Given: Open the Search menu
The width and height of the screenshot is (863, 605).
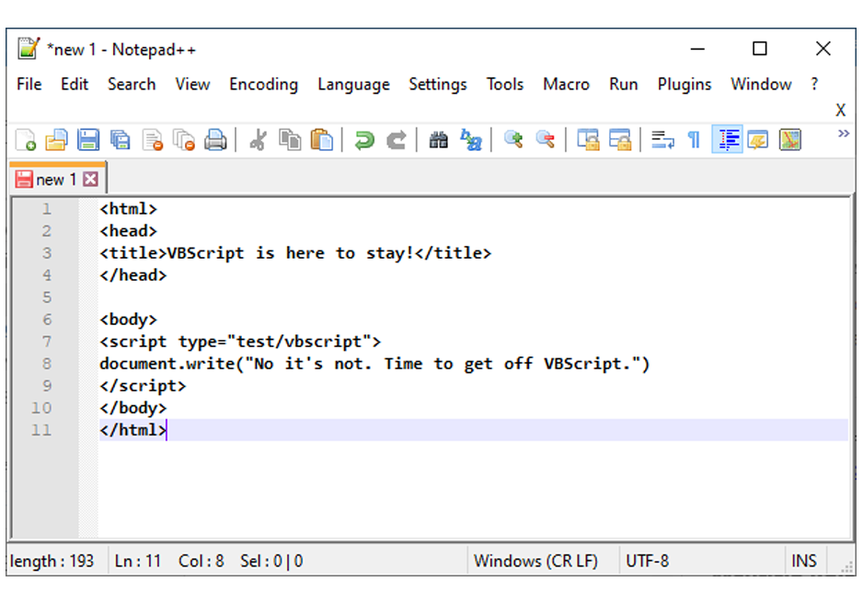Looking at the screenshot, I should coord(132,85).
